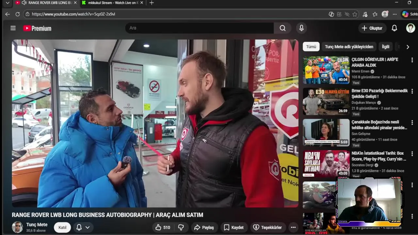Open Son Gelişme channel name

pyautogui.click(x=361, y=134)
